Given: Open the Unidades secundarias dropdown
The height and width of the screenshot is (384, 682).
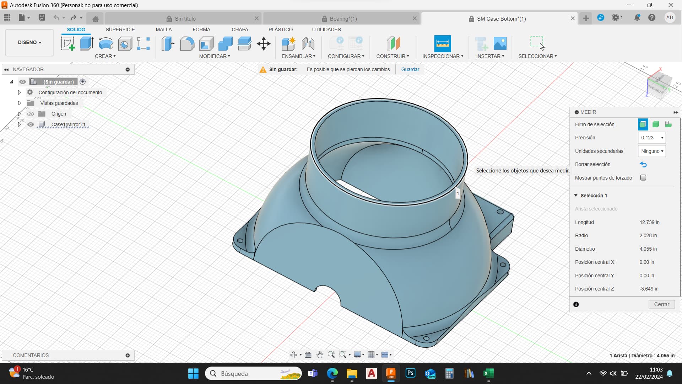Looking at the screenshot, I should (x=652, y=151).
